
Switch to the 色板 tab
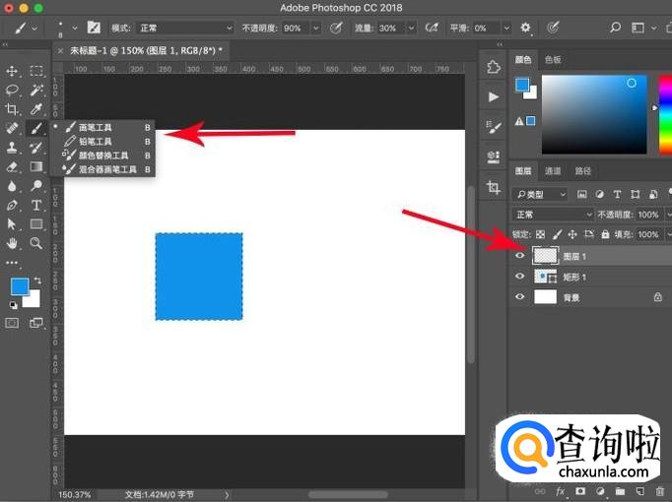click(553, 60)
